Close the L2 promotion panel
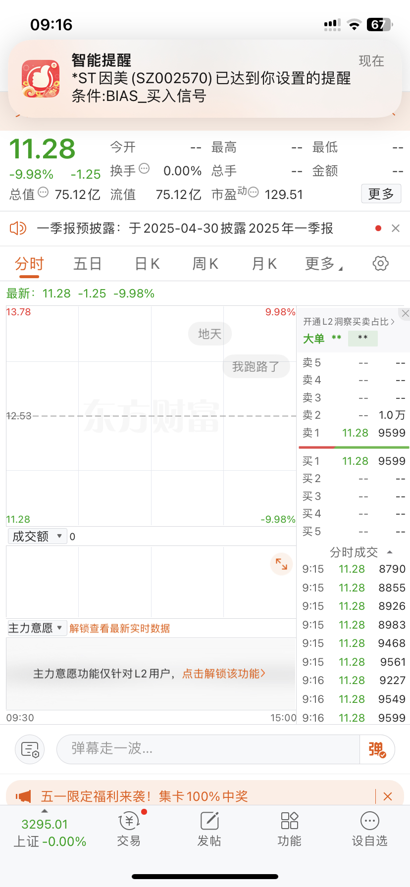Image resolution: width=410 pixels, height=887 pixels. click(405, 313)
